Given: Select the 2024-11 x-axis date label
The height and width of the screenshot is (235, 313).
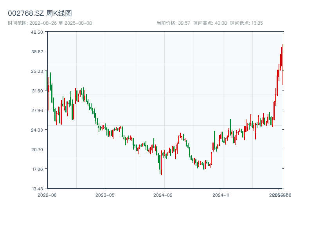Looking at the screenshot, I should 221,195.
